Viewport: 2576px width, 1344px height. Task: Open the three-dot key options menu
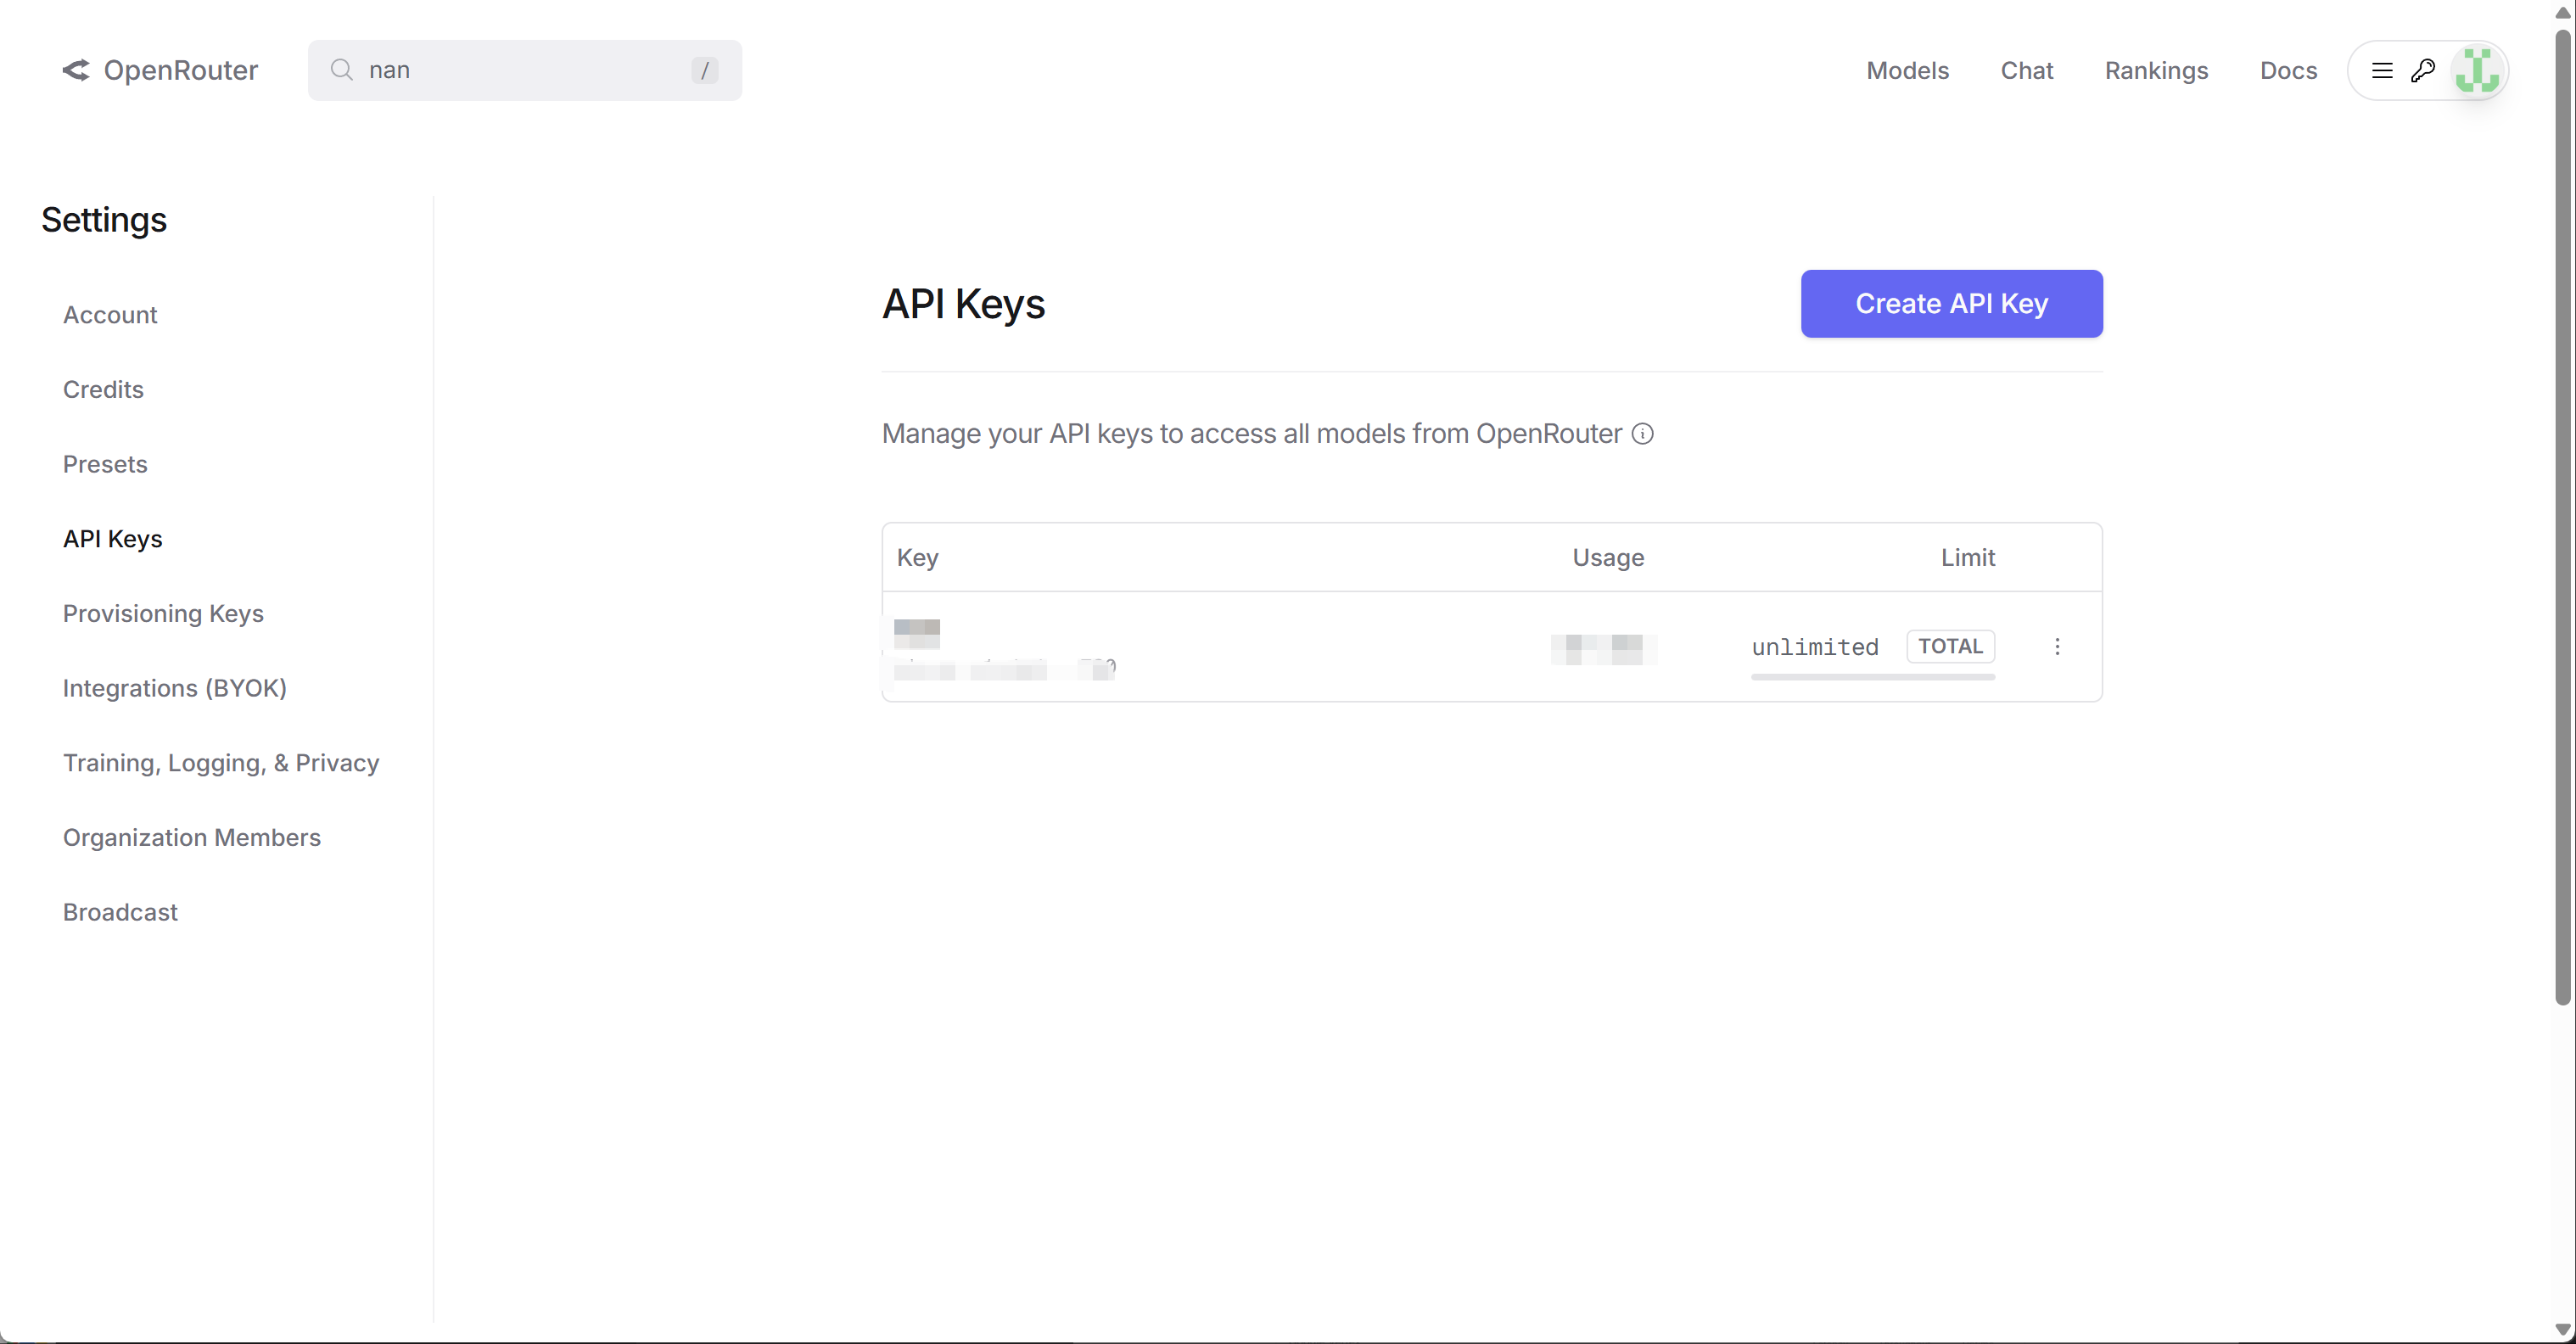click(x=2057, y=647)
